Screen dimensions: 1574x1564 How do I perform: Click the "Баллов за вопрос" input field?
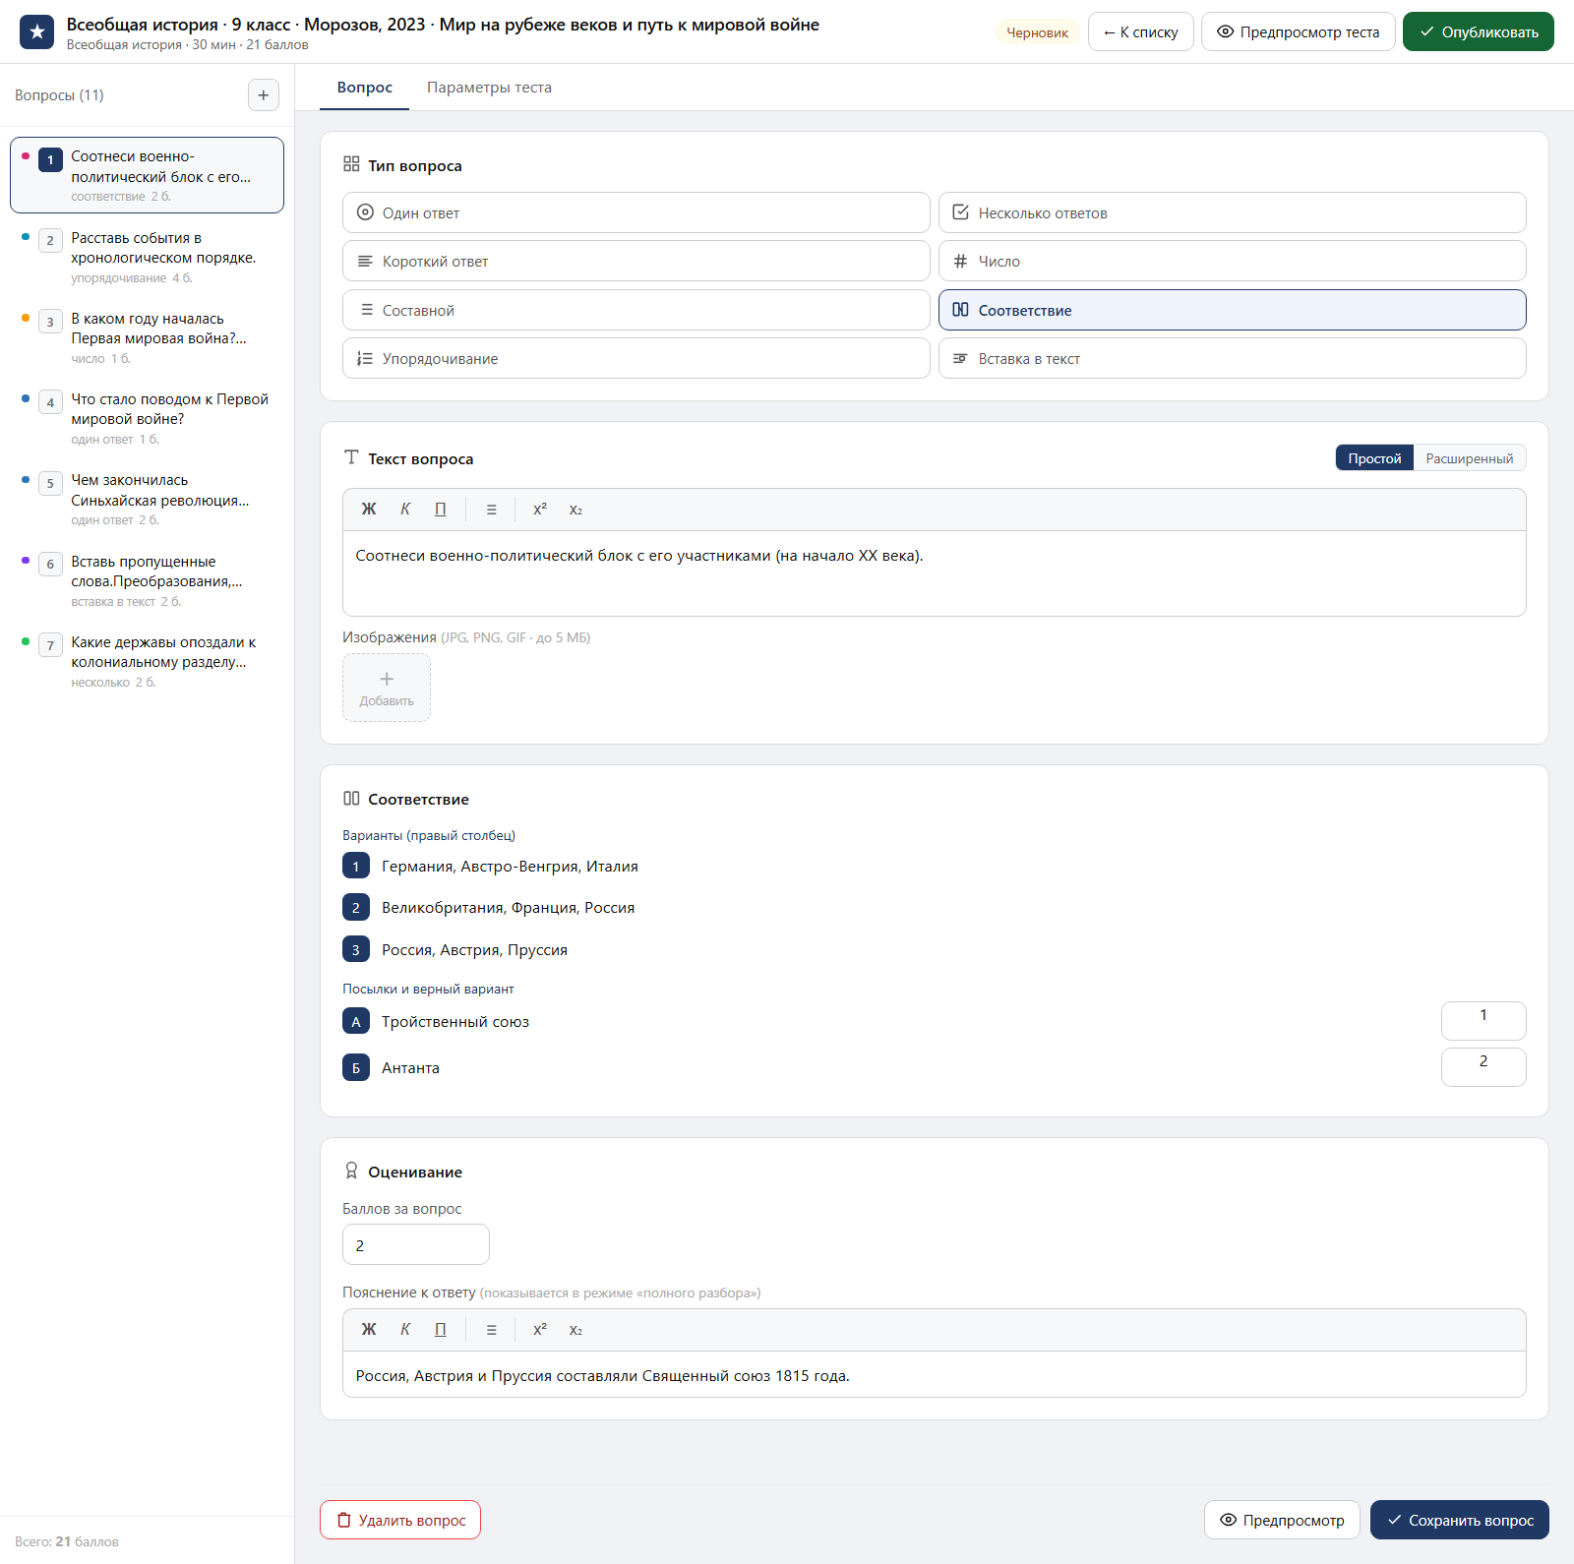pyautogui.click(x=416, y=1244)
